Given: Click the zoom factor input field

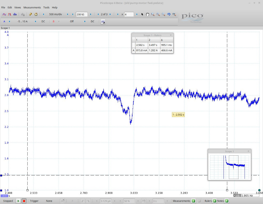Looking at the screenshot, I should 129,14.
